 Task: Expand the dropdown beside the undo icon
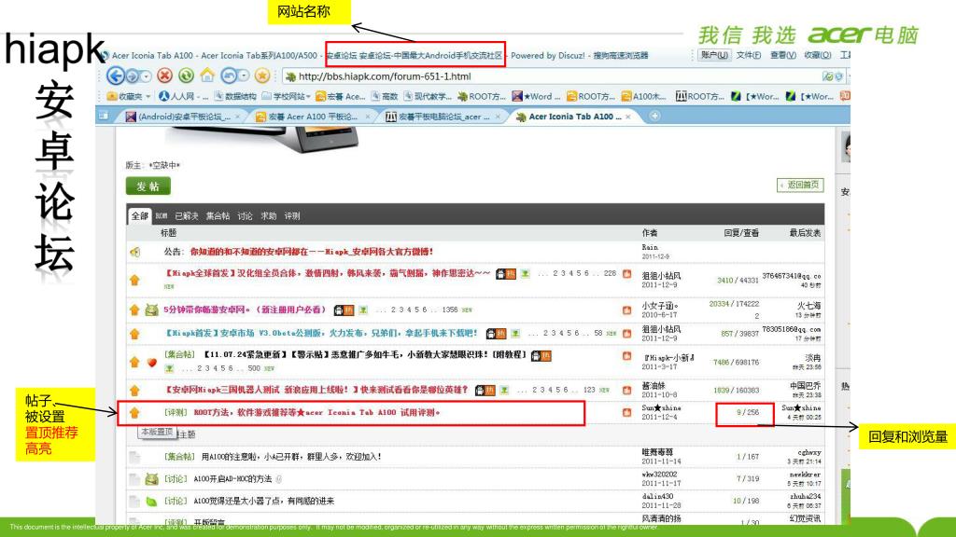(244, 76)
